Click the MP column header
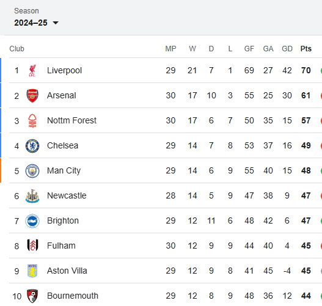This screenshot has width=322, height=306. coord(170,49)
